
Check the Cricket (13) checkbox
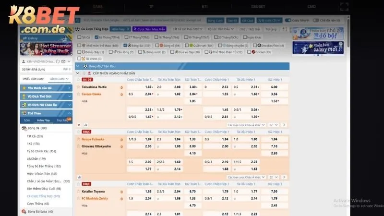click(249, 52)
